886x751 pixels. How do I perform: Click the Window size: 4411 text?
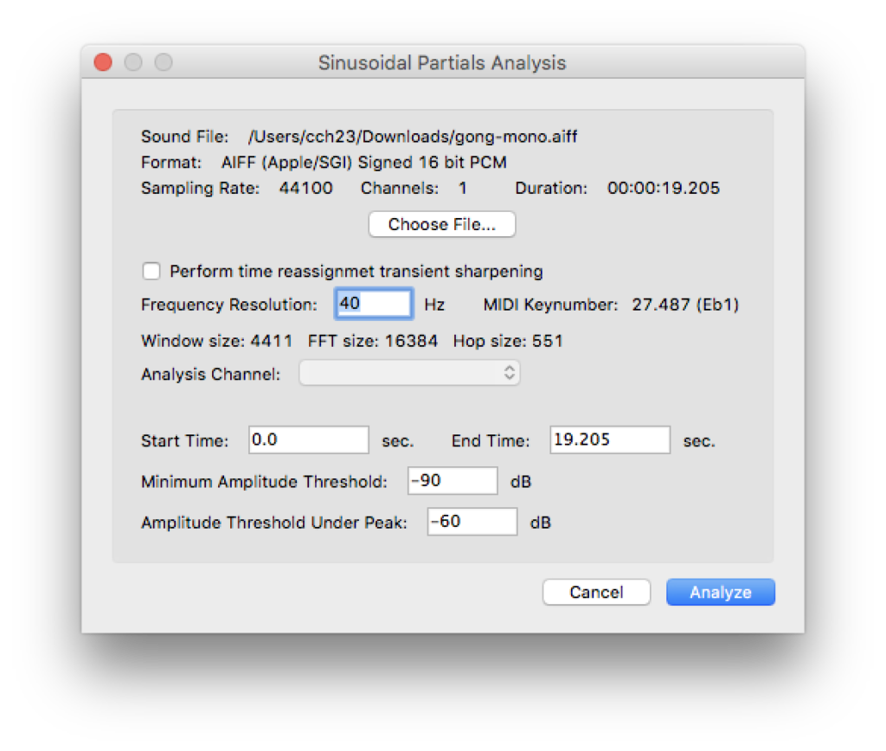pos(216,341)
